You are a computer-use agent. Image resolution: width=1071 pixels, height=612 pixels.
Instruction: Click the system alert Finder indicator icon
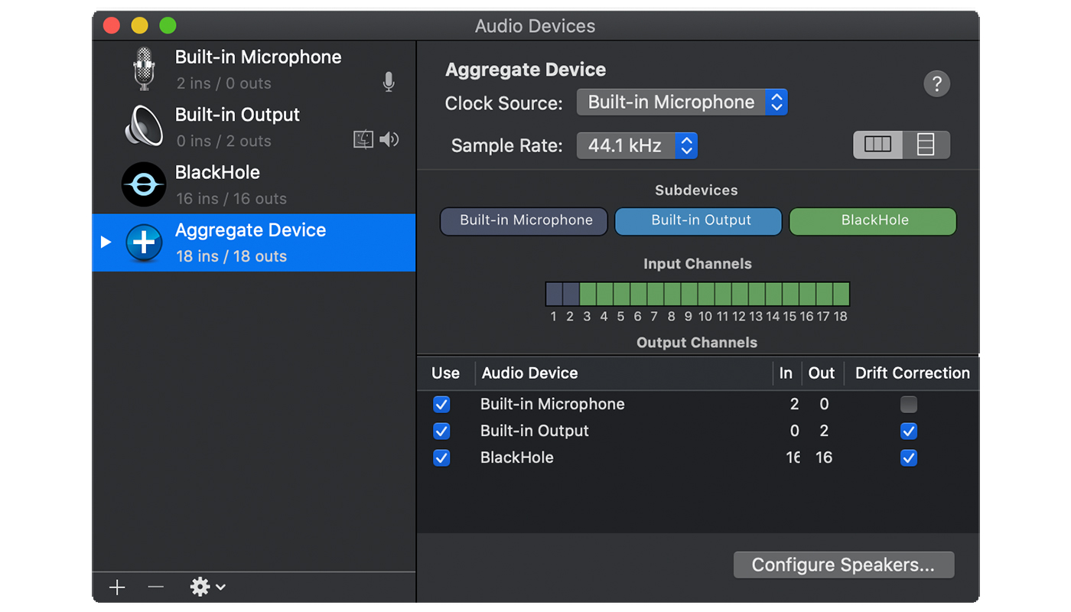coord(363,139)
